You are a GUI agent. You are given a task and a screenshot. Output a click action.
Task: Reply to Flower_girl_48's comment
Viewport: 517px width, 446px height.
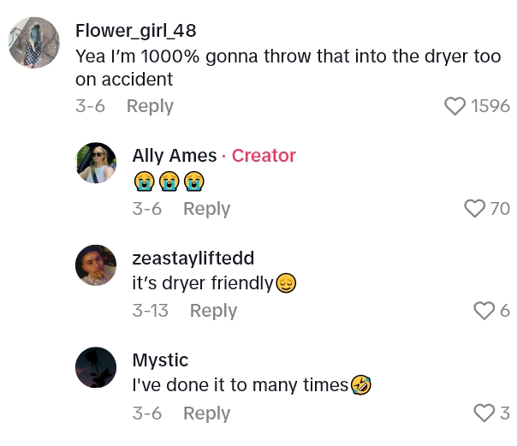point(150,106)
